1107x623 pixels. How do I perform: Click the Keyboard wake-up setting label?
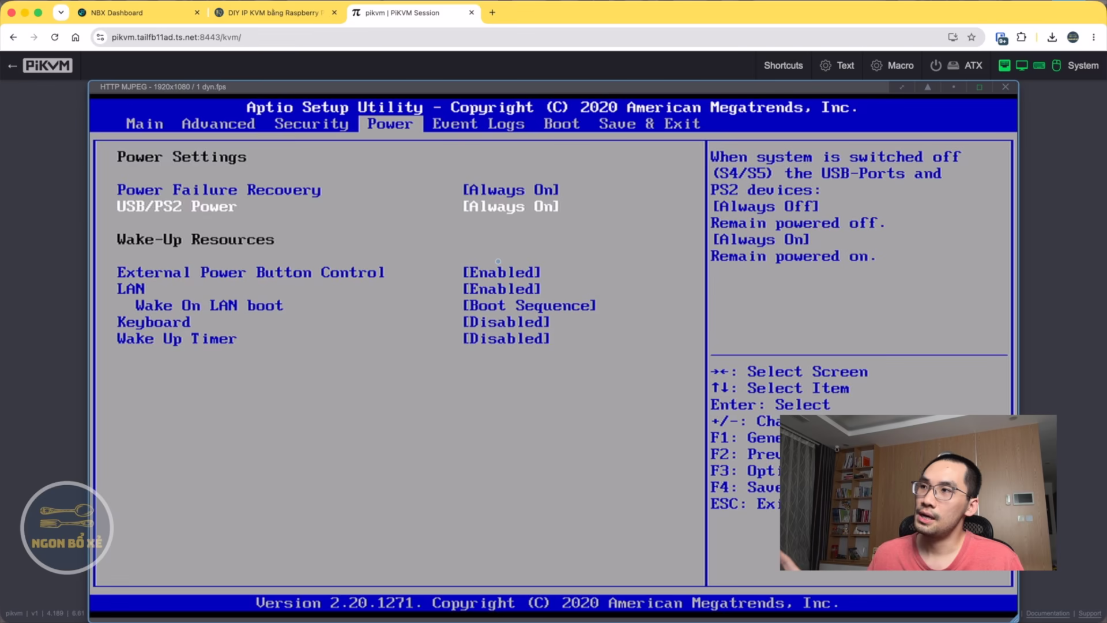[153, 322]
